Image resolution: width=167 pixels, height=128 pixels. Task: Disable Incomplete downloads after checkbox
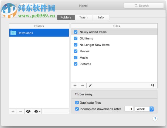(77, 109)
